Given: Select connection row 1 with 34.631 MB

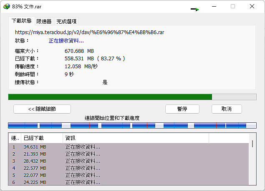Looking at the screenshot, I should click(x=129, y=147).
